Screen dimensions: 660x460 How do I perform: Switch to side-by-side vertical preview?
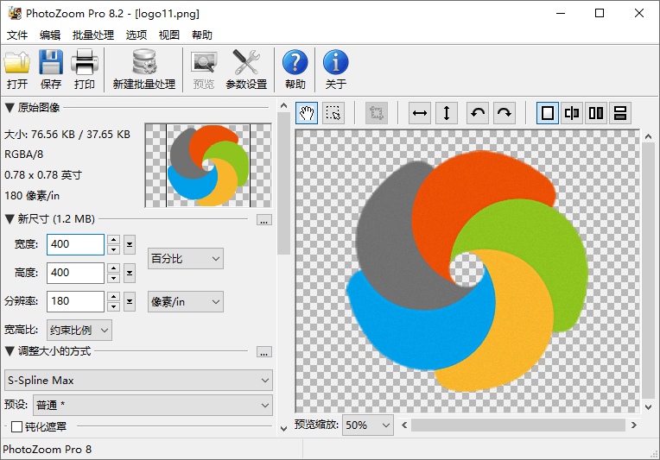(596, 113)
